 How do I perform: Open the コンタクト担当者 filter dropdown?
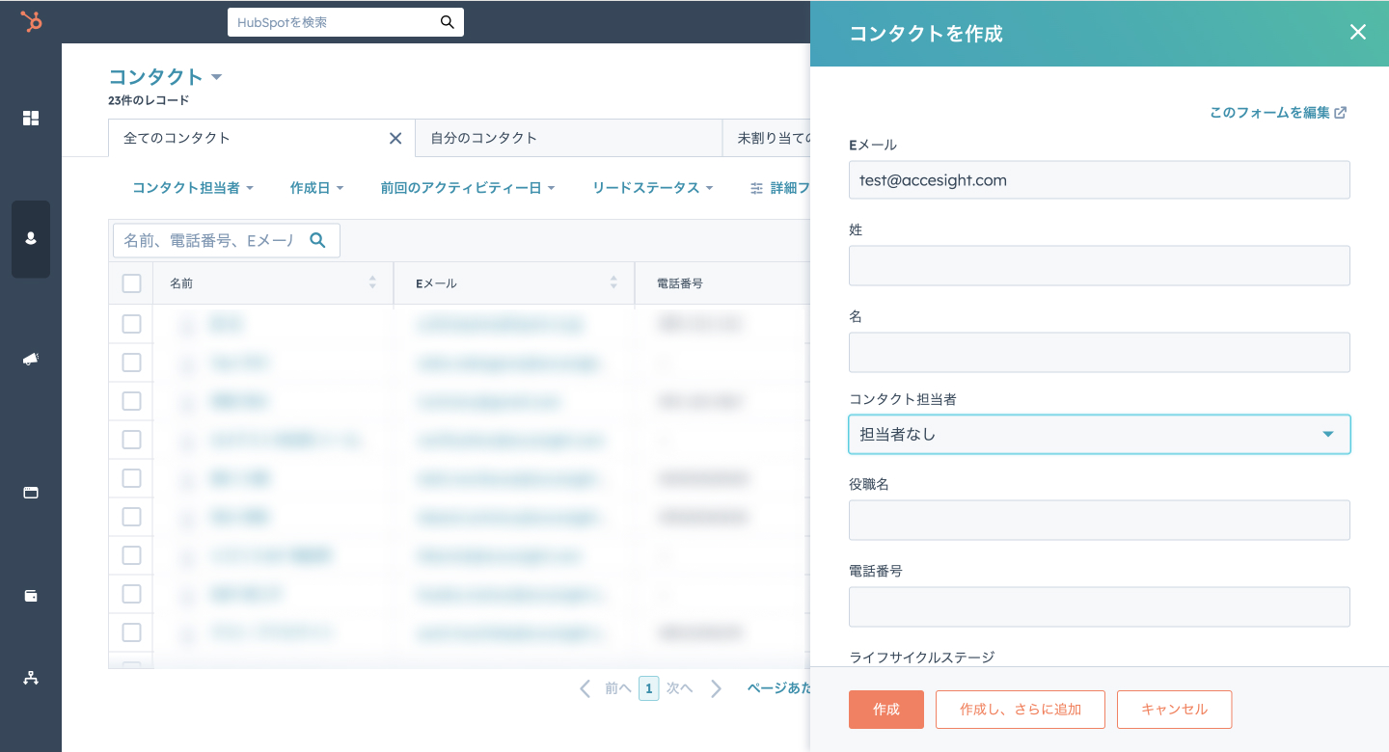(193, 188)
